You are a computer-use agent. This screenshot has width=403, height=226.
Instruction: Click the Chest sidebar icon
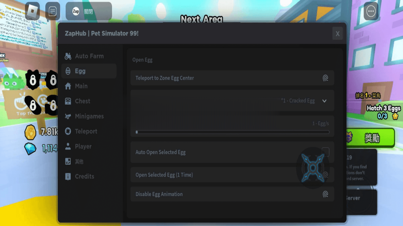tap(68, 101)
